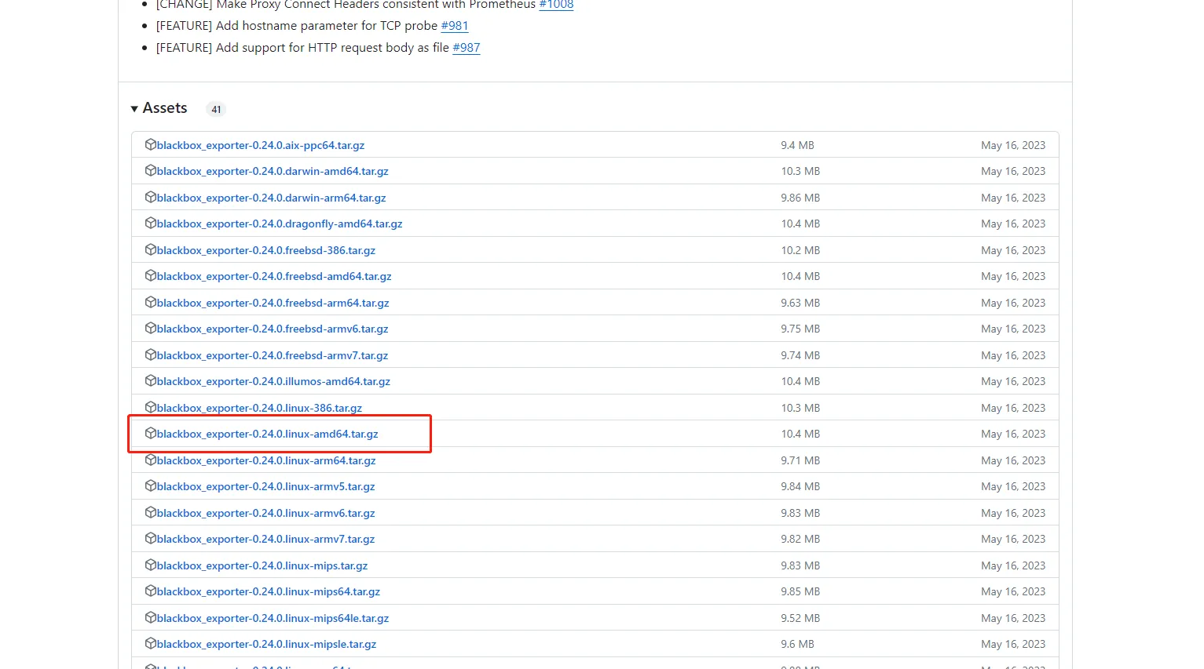Click the 9.52 MB size value
Screen dimensions: 1204x669
800,618
